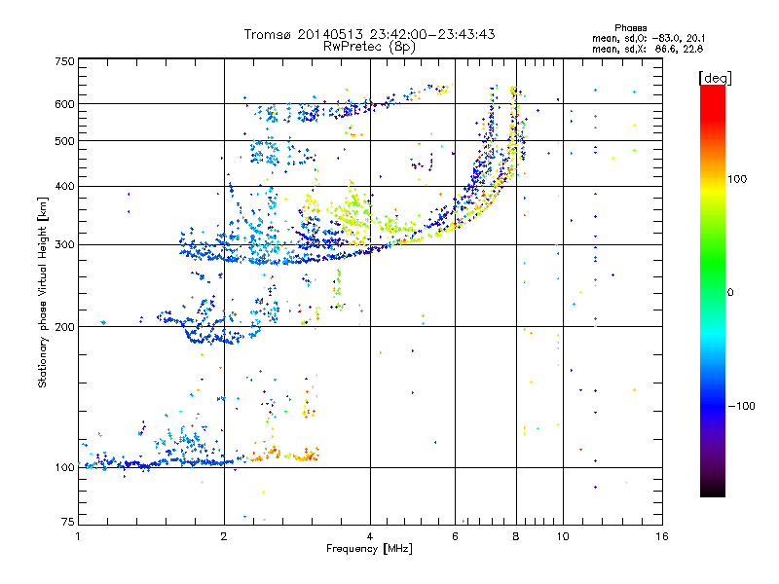Image resolution: width=779 pixels, height=584 pixels.
Task: Click the Frequency [MHz] axis label
Action: click(369, 549)
